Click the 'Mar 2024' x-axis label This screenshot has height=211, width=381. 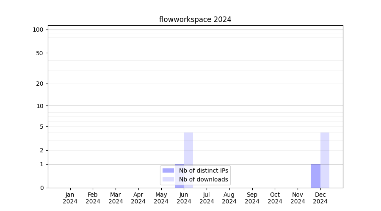(x=116, y=198)
